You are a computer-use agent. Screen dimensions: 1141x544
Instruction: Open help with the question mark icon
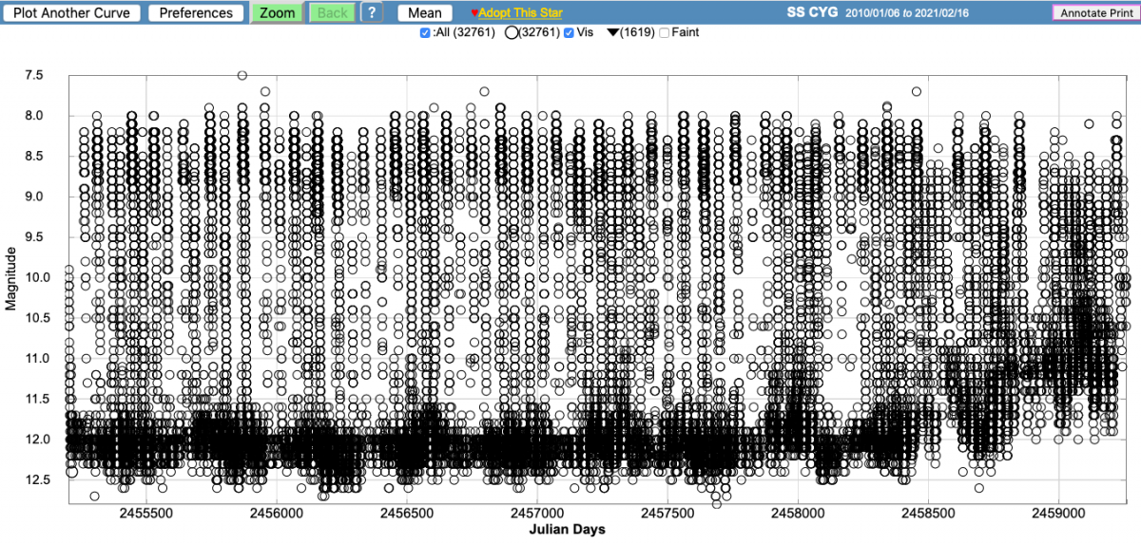(x=372, y=13)
